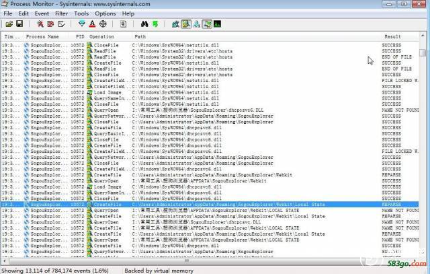Click the Process Monitor title bar app icon
430x274 pixels.
pyautogui.click(x=5, y=4)
